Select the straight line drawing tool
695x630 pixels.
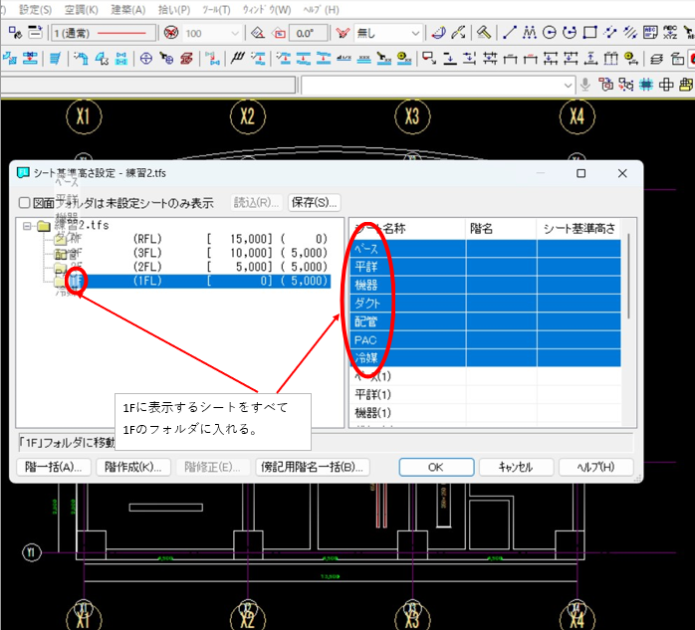point(509,32)
